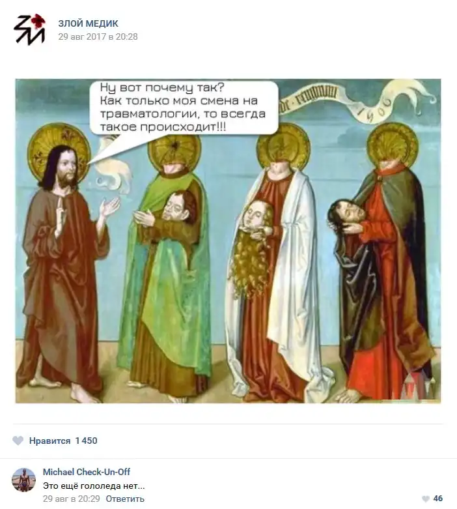Click the speech bubble text in the meme
The width and height of the screenshot is (457, 509).
click(183, 107)
